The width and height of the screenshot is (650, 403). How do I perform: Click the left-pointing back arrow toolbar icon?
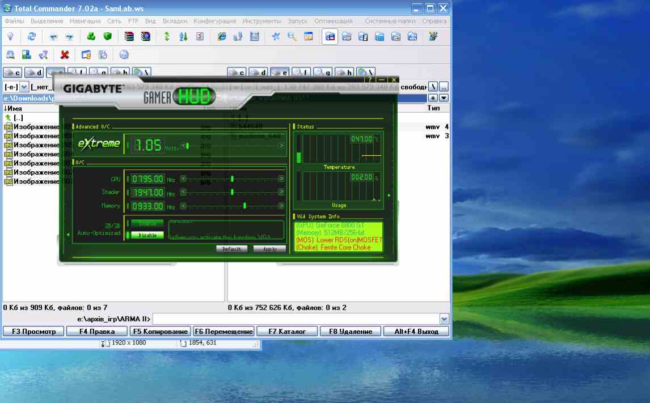click(53, 37)
